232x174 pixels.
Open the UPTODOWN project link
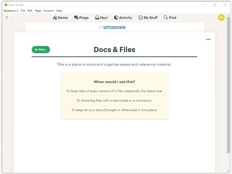point(114,27)
